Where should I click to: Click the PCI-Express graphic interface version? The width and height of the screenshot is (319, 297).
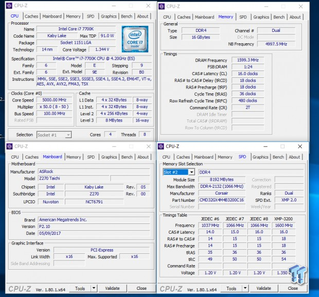tap(102, 250)
